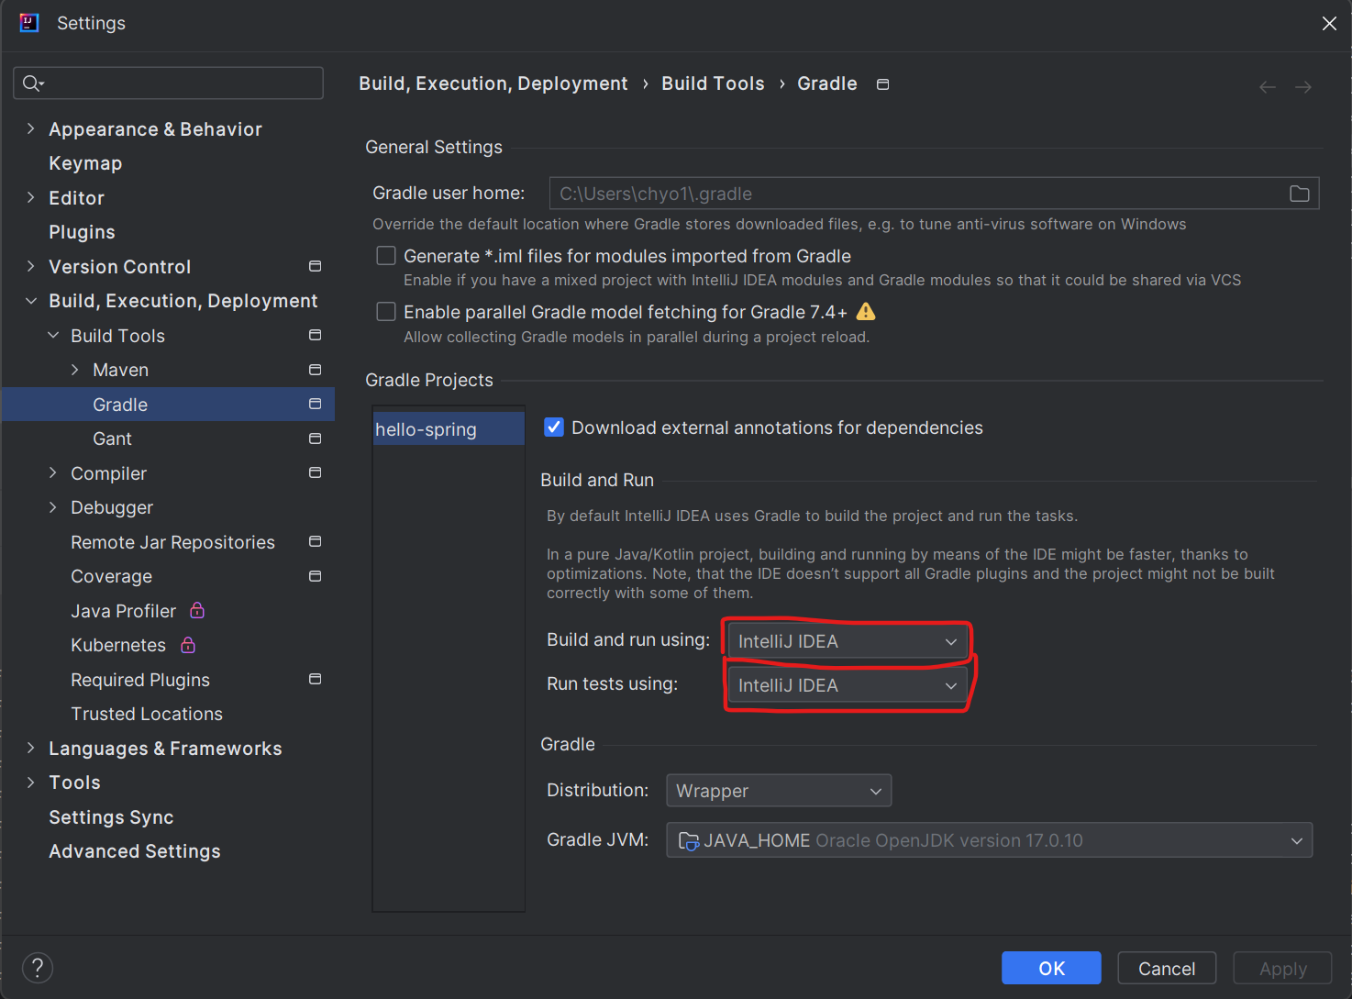Image resolution: width=1352 pixels, height=999 pixels.
Task: Open the Build and run using dropdown
Action: [x=847, y=641]
